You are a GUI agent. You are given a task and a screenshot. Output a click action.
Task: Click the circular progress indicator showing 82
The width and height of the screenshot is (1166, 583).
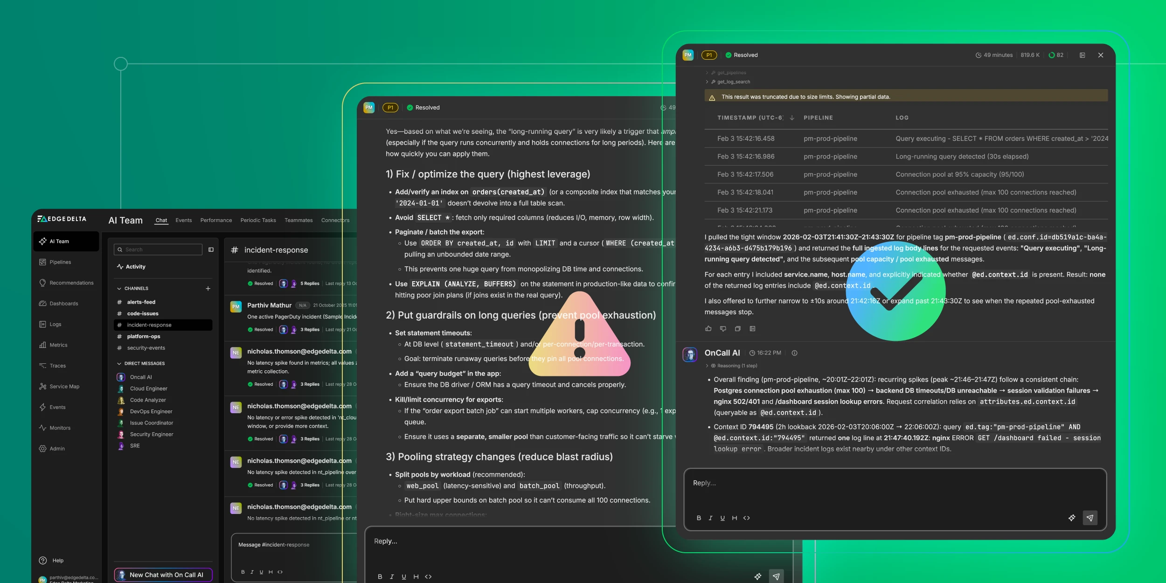pos(1055,55)
